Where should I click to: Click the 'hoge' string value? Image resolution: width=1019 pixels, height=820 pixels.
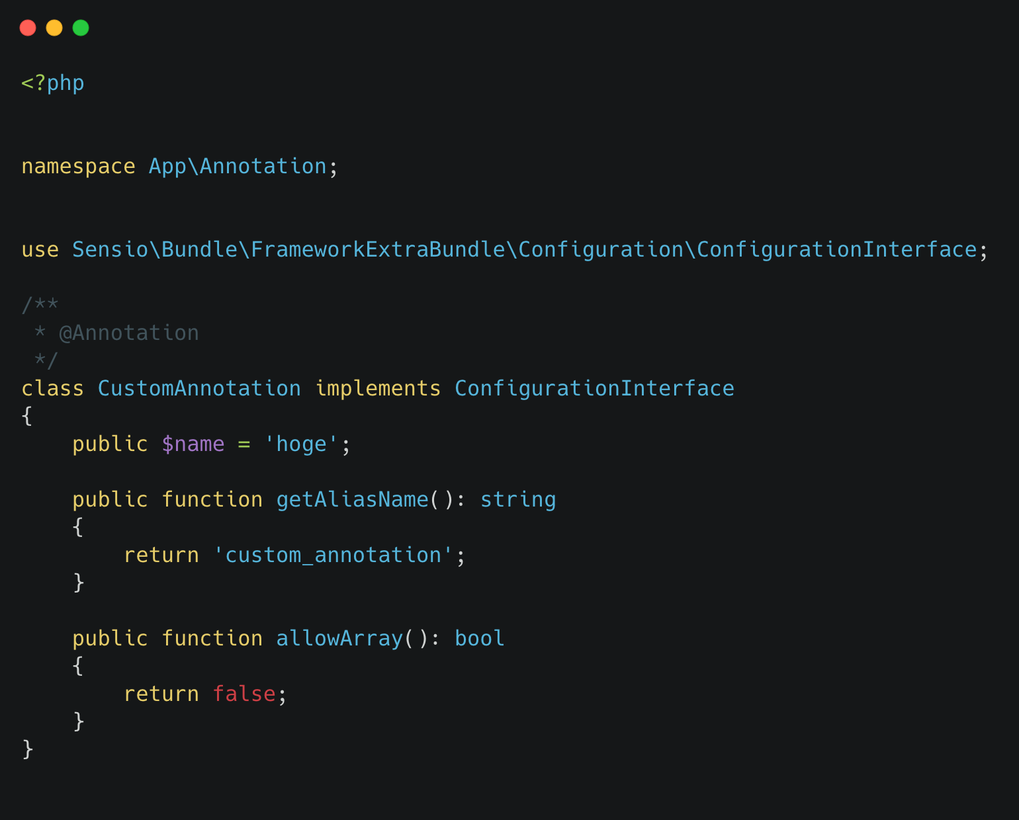click(302, 444)
